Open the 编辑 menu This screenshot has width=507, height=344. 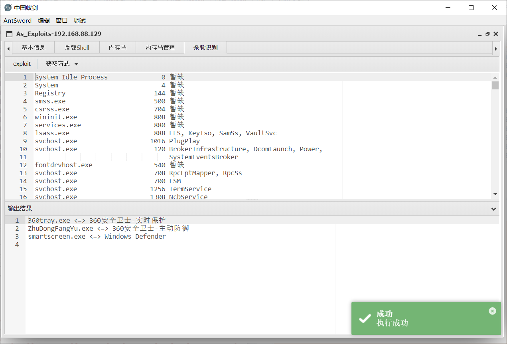pos(43,20)
